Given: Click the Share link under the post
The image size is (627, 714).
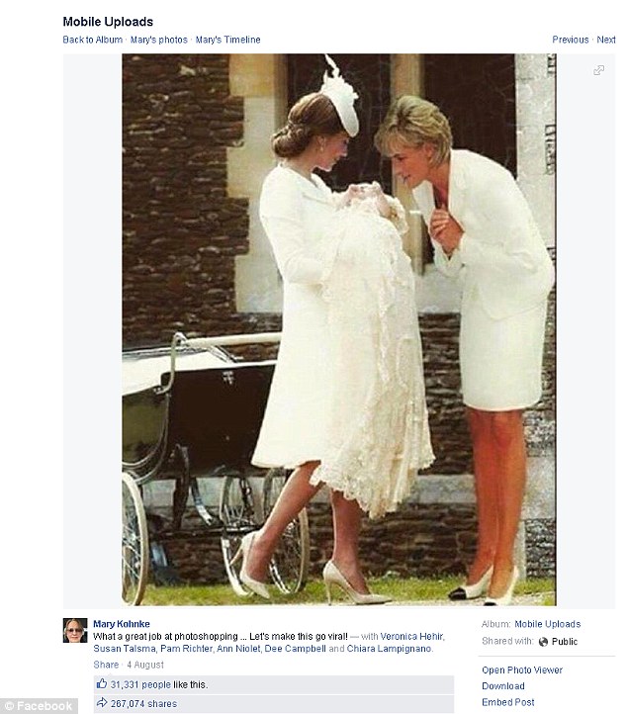Looking at the screenshot, I should coord(106,665).
